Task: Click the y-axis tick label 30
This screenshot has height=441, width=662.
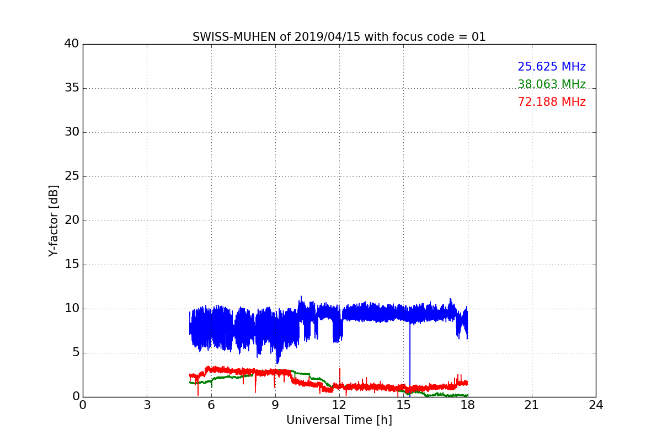Action: [x=72, y=132]
